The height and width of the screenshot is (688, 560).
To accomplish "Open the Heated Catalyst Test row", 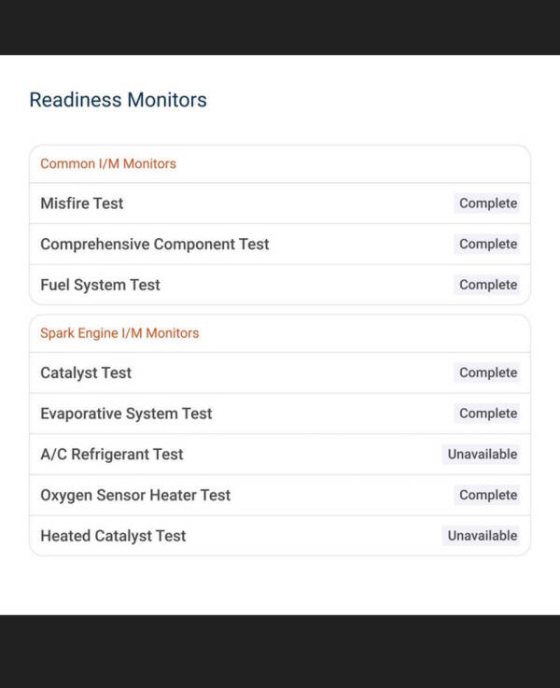I will coord(280,536).
